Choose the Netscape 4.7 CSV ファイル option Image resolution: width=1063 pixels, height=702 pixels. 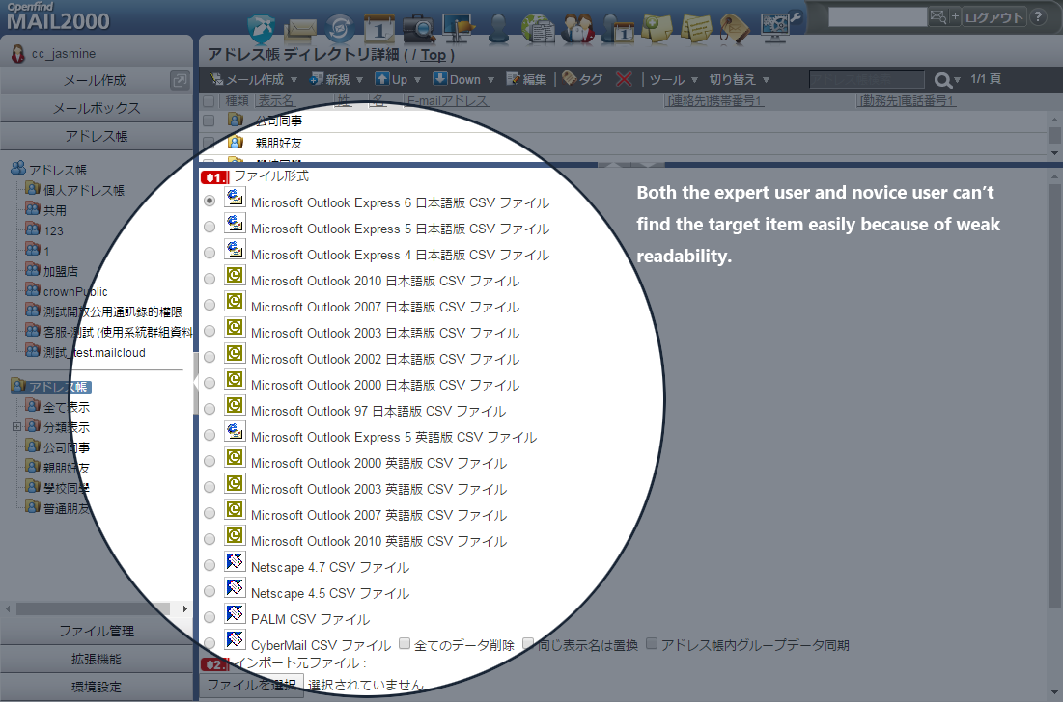point(210,565)
